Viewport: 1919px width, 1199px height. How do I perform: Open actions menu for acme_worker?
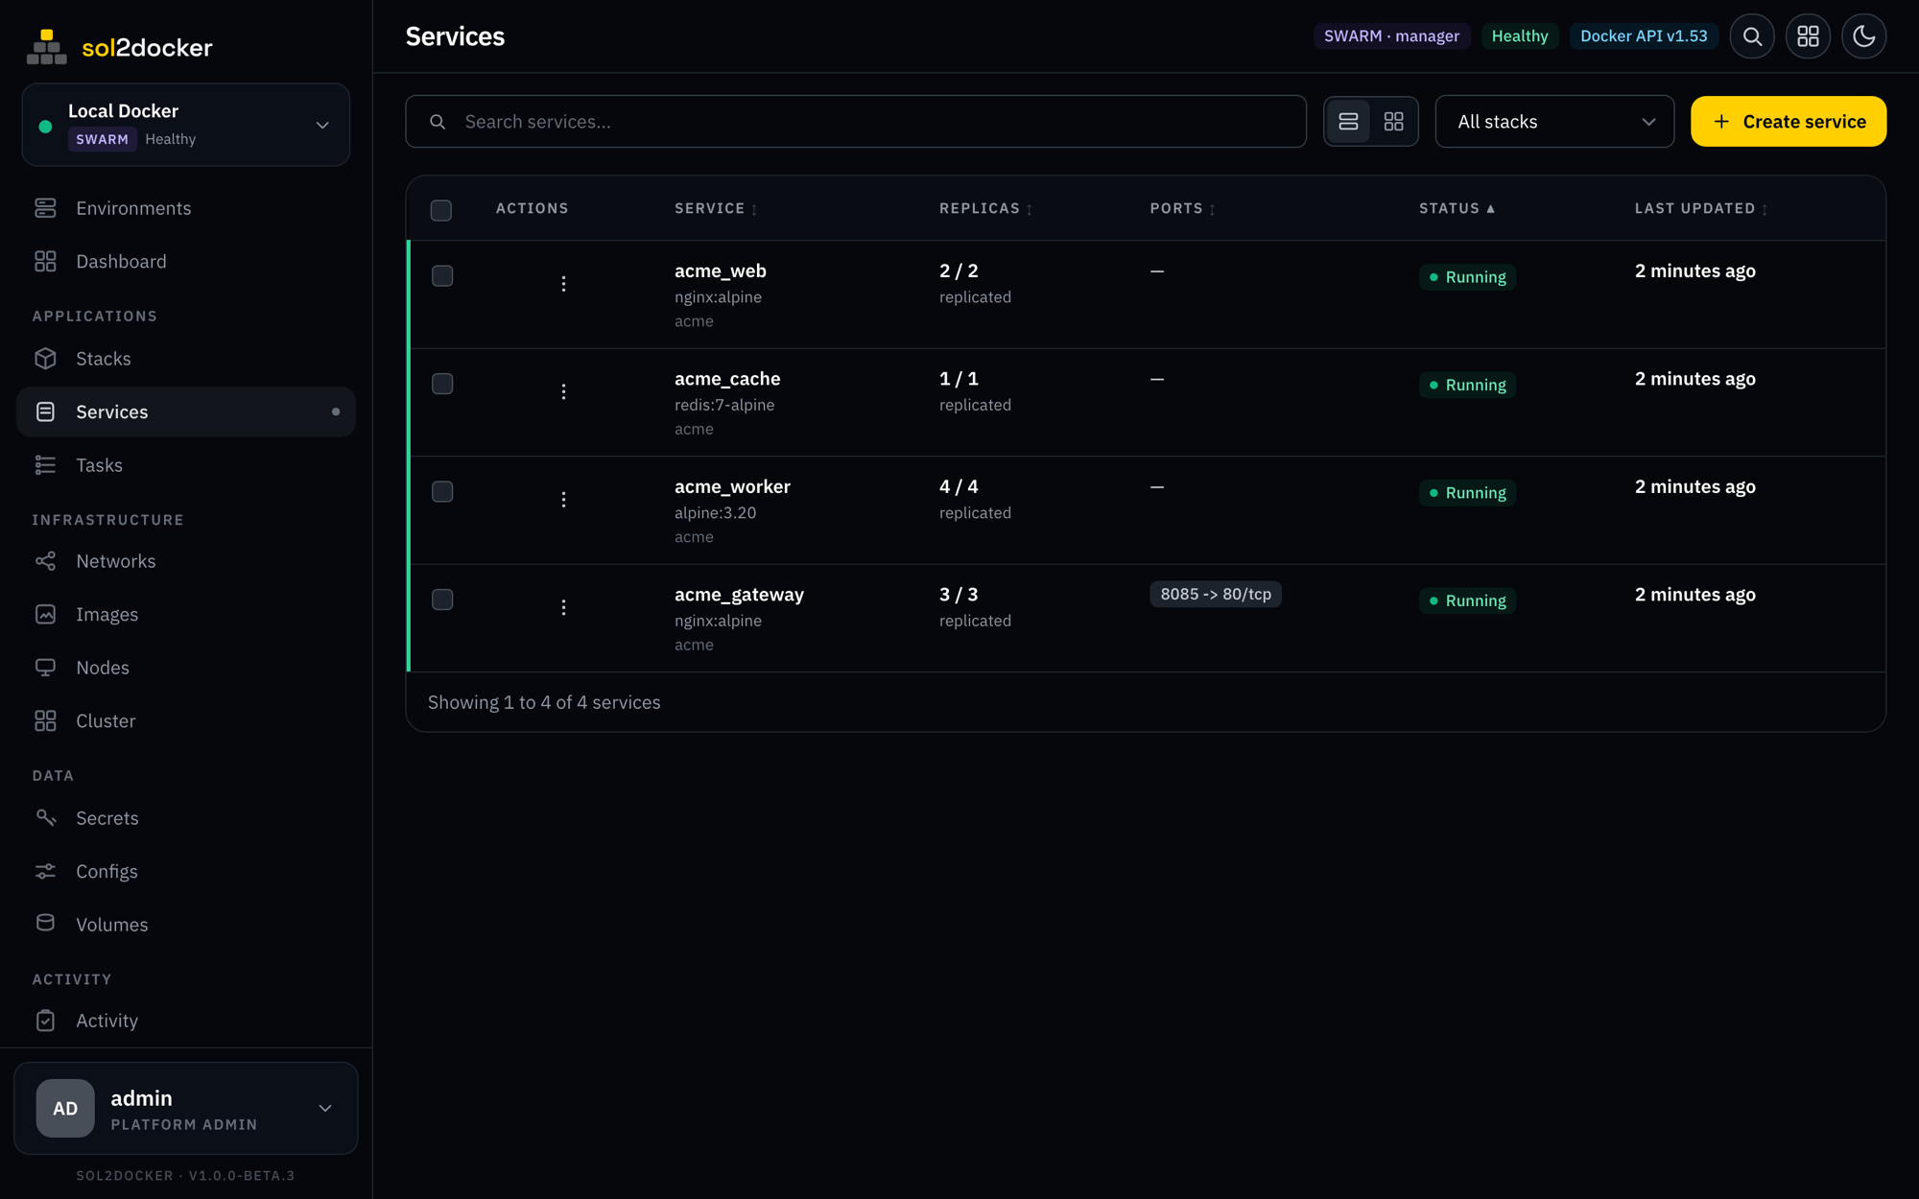tap(563, 499)
